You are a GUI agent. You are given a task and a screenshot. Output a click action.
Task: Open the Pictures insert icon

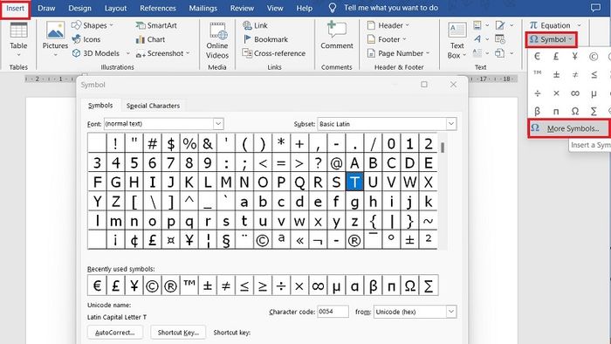tap(55, 31)
